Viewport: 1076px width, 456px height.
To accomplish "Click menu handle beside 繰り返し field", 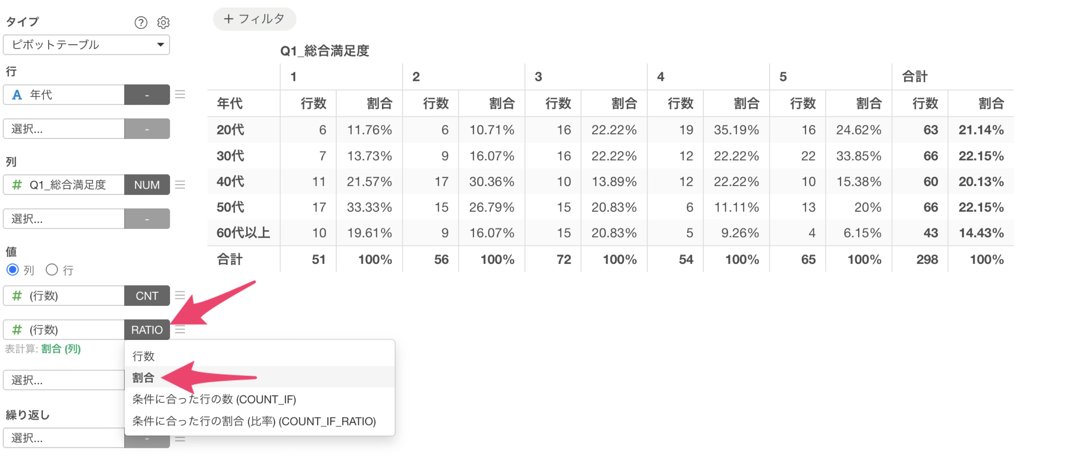I will pyautogui.click(x=180, y=439).
